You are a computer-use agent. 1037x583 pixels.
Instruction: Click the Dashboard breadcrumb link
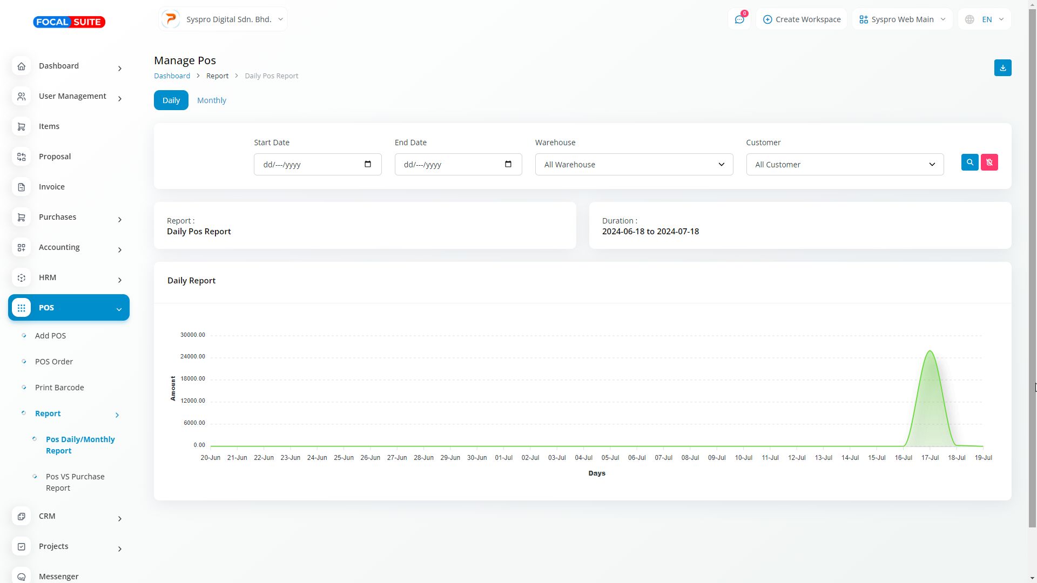click(172, 76)
